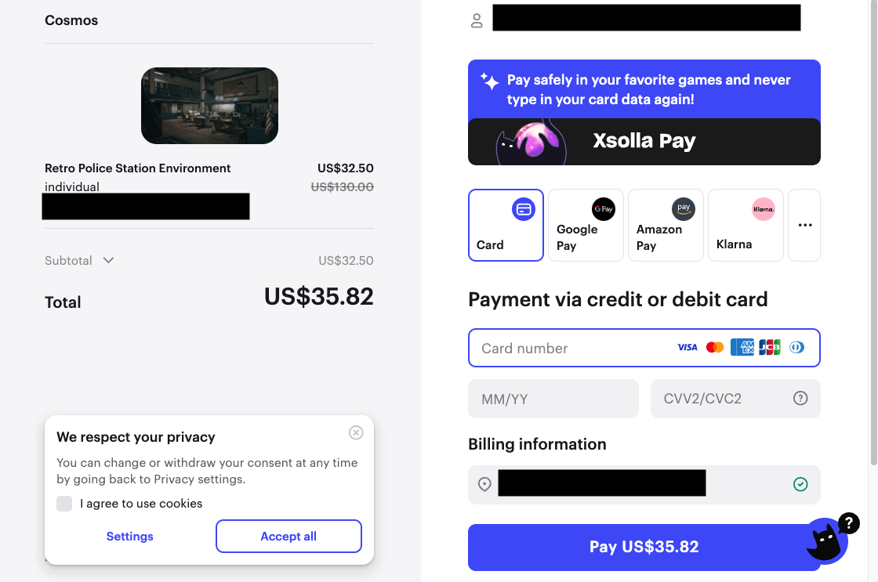Open the CVV2/CVC2 help tooltip icon
The width and height of the screenshot is (878, 582).
[x=800, y=398]
